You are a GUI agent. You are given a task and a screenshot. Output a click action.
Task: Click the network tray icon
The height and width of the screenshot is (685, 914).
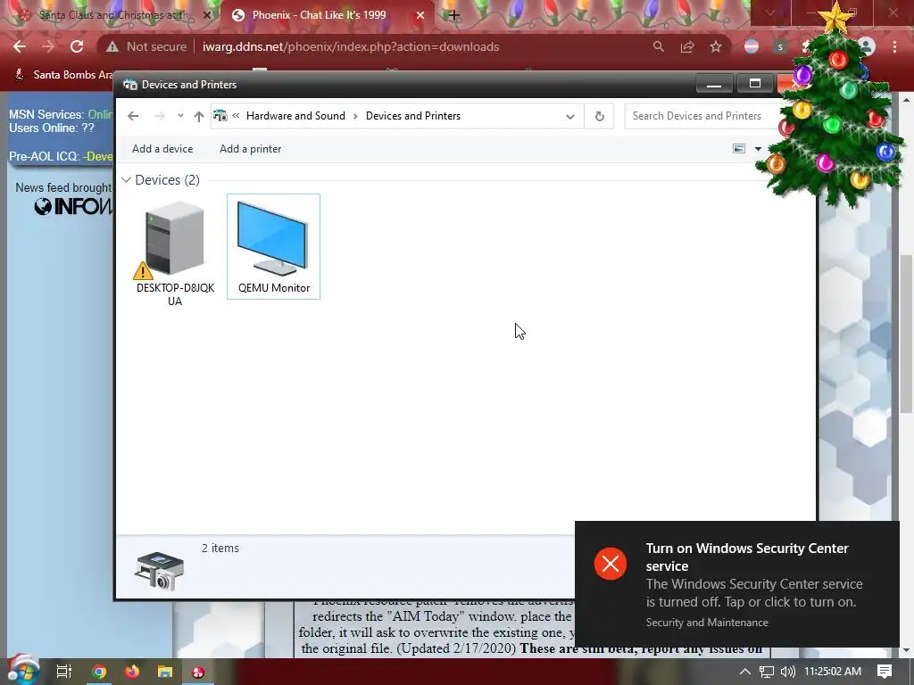[x=767, y=672]
